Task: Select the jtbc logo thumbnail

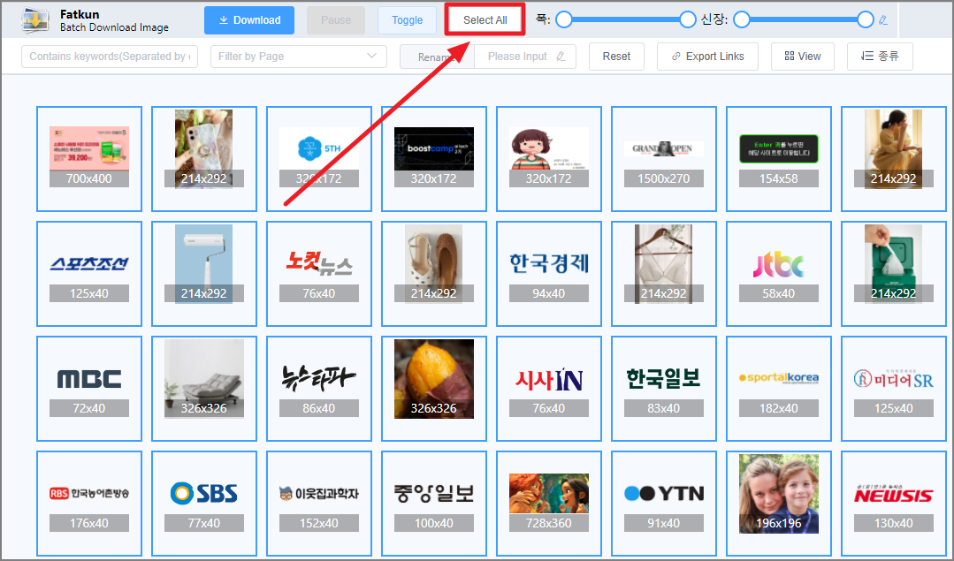Action: coord(779,274)
